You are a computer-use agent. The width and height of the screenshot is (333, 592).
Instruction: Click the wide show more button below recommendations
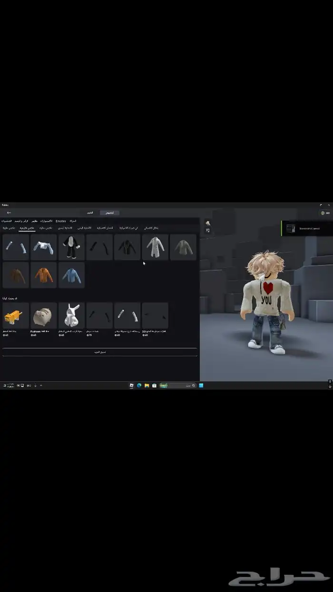99,352
